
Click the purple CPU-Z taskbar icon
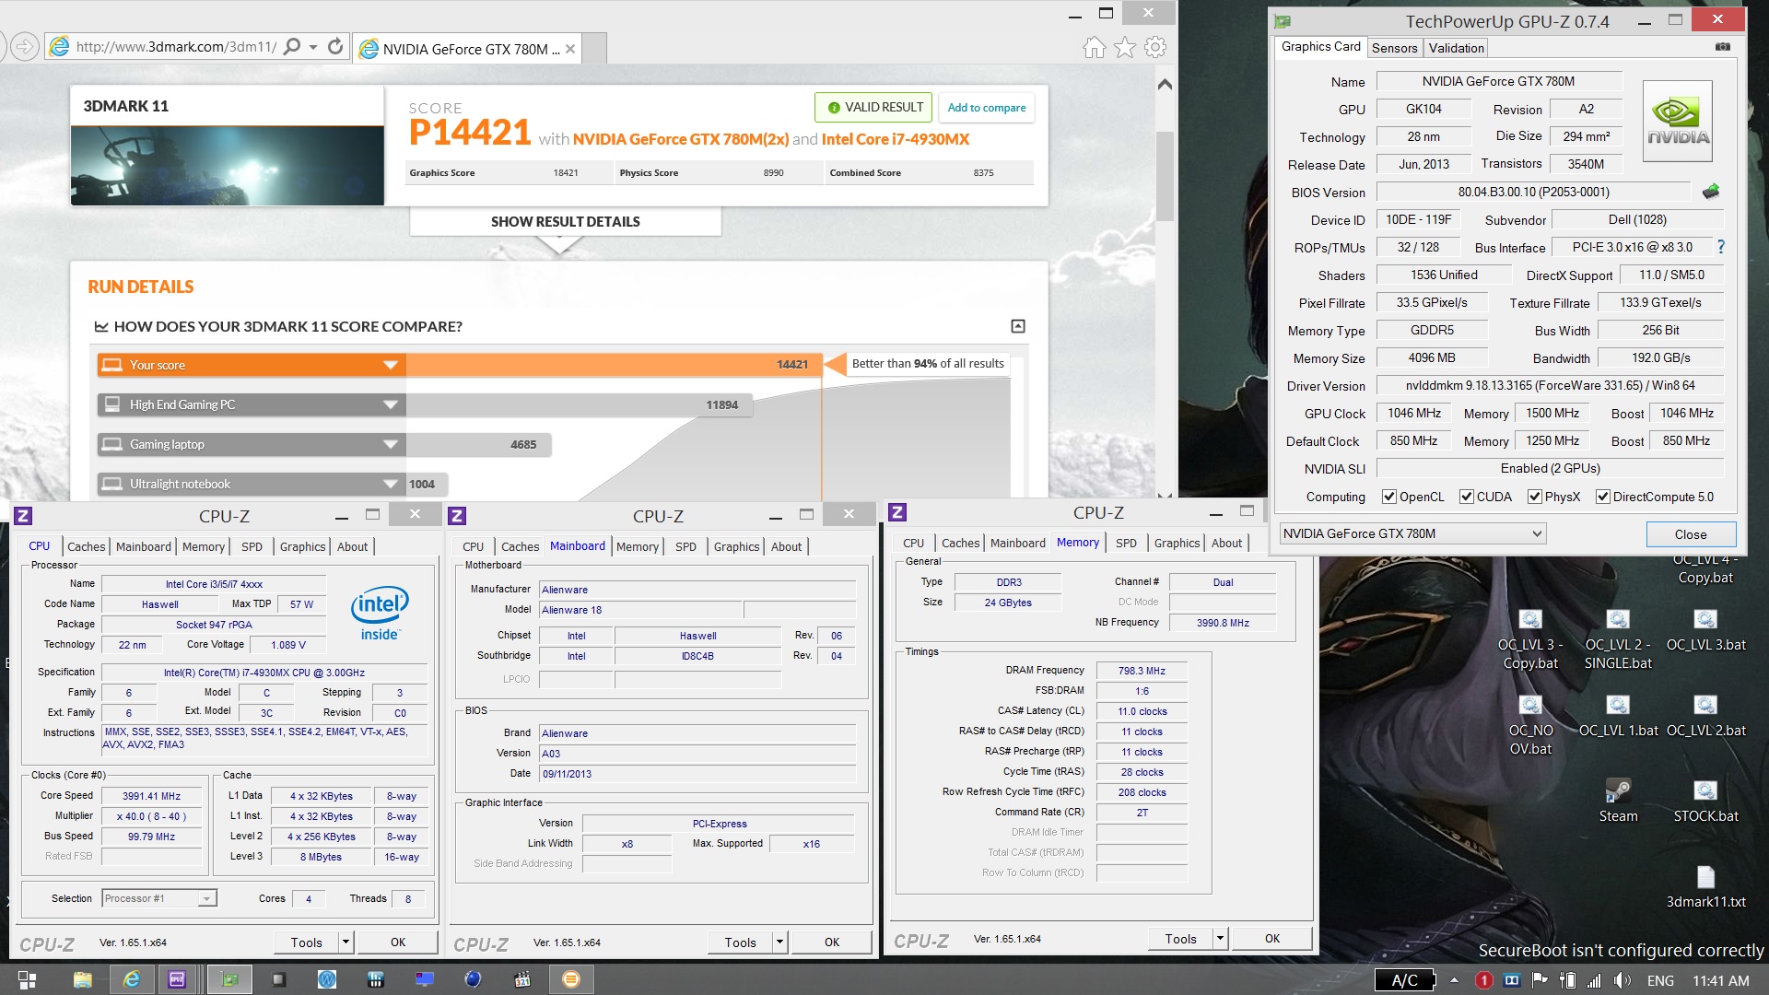point(177,979)
